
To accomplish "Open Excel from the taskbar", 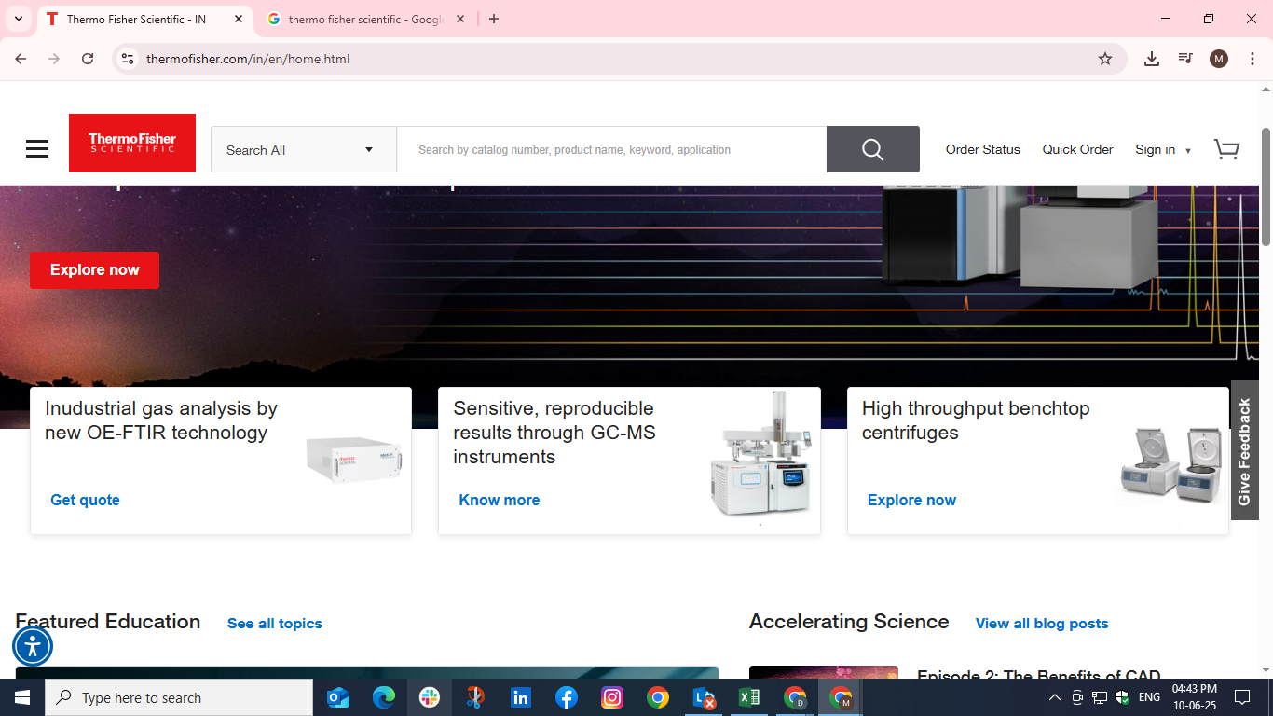I will point(749,697).
